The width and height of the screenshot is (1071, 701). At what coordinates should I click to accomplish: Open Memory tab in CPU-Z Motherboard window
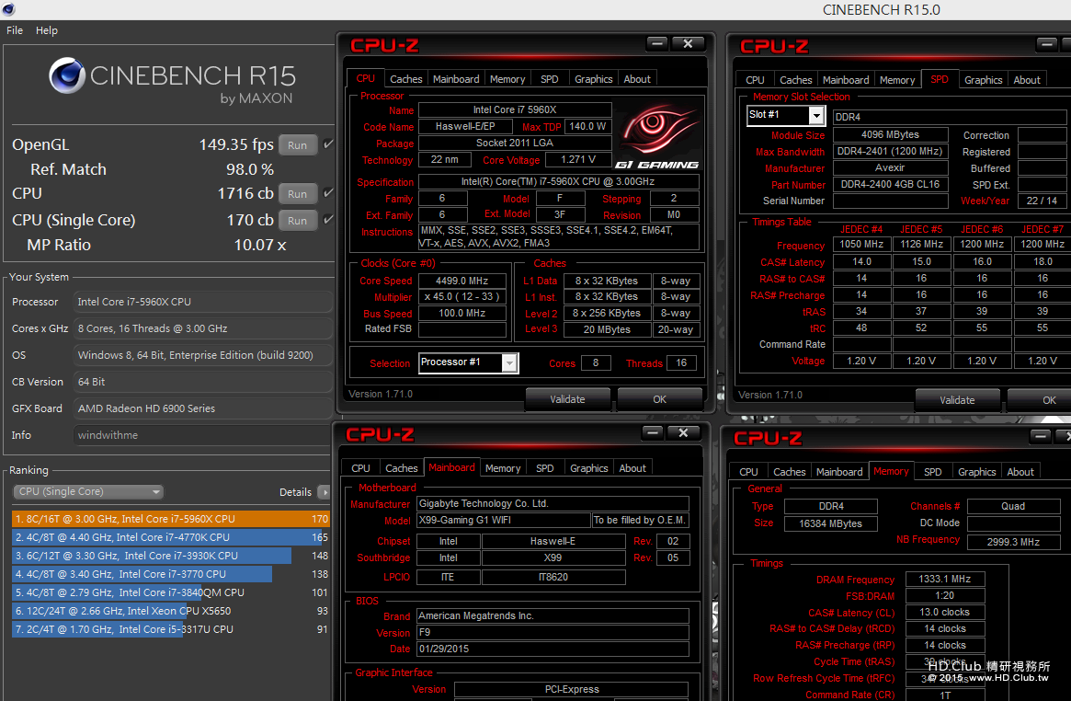tap(504, 468)
